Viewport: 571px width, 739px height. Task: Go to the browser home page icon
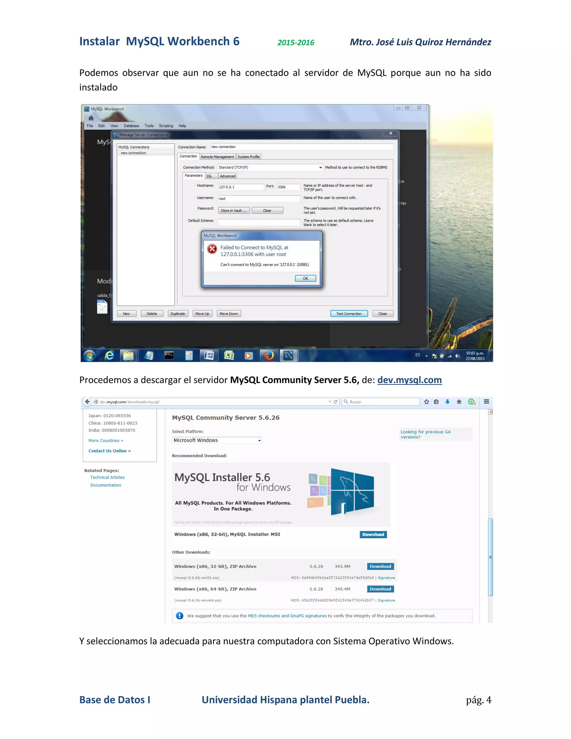(x=459, y=402)
